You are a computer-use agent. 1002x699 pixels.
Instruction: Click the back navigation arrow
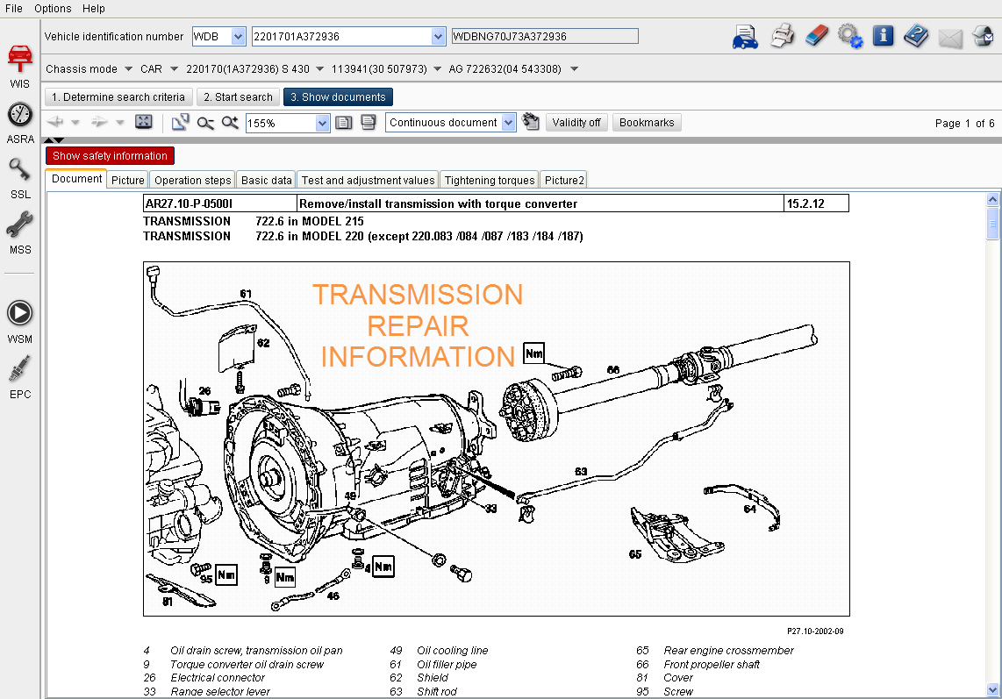[55, 121]
